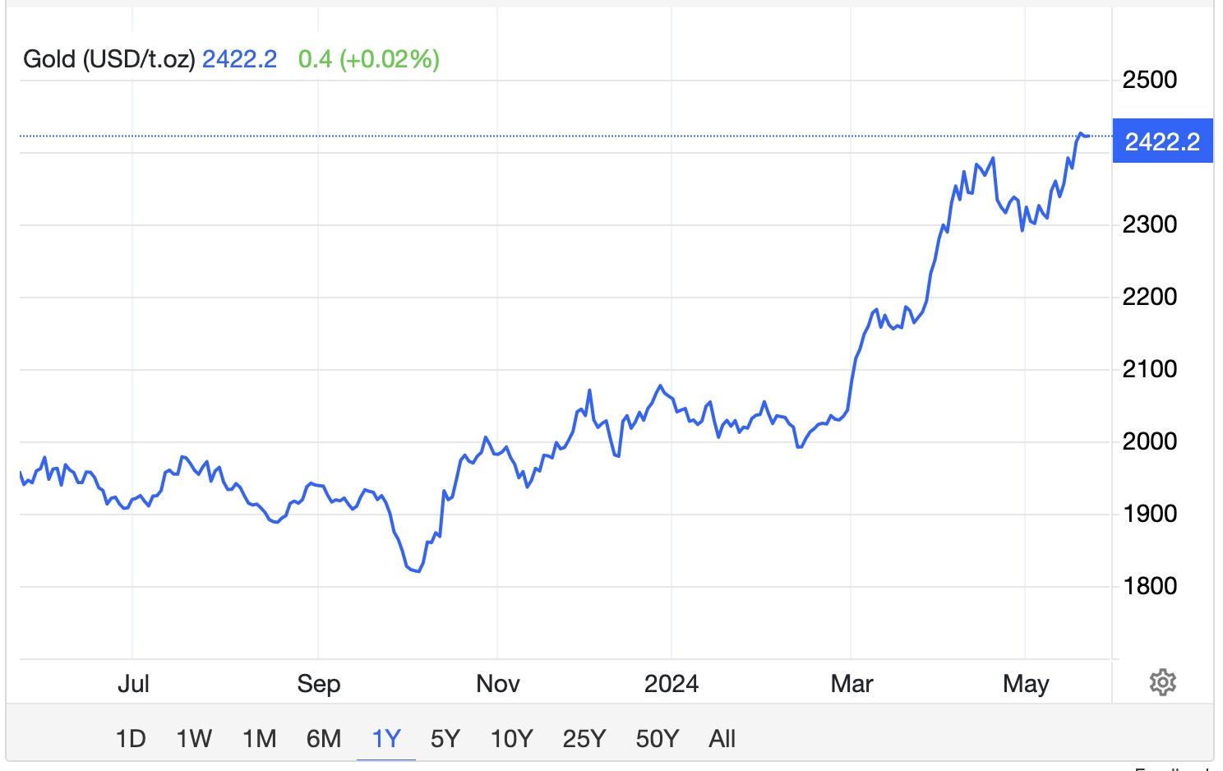Click the Sep date label
This screenshot has width=1223, height=771.
pos(319,684)
